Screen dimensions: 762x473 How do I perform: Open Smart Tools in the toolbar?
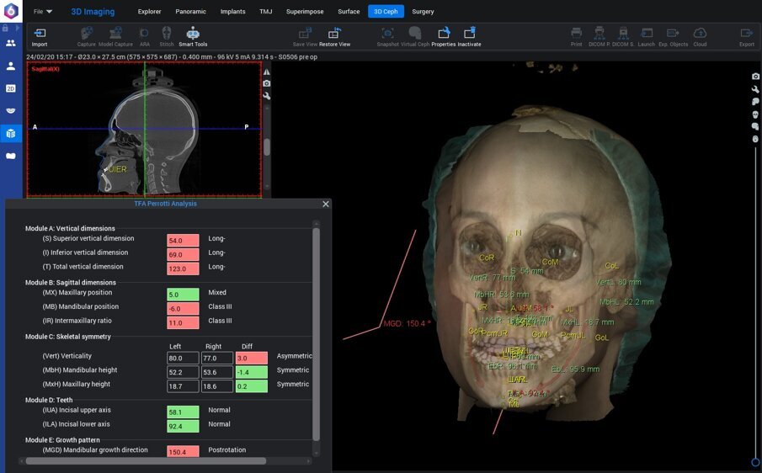pos(193,35)
